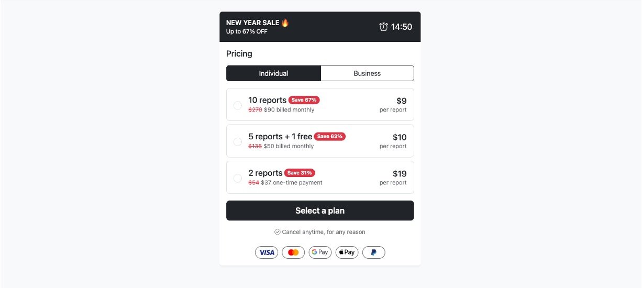
Task: Click the Google Pay icon
Action: [320, 252]
